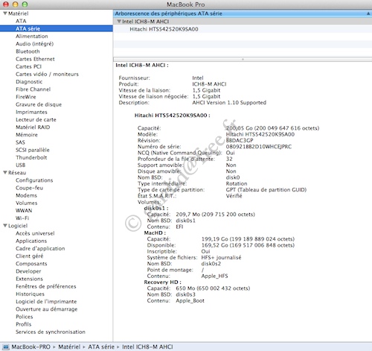Click Intel ICH8-M AHCI in path bar
The image size is (372, 351).
(x=147, y=347)
